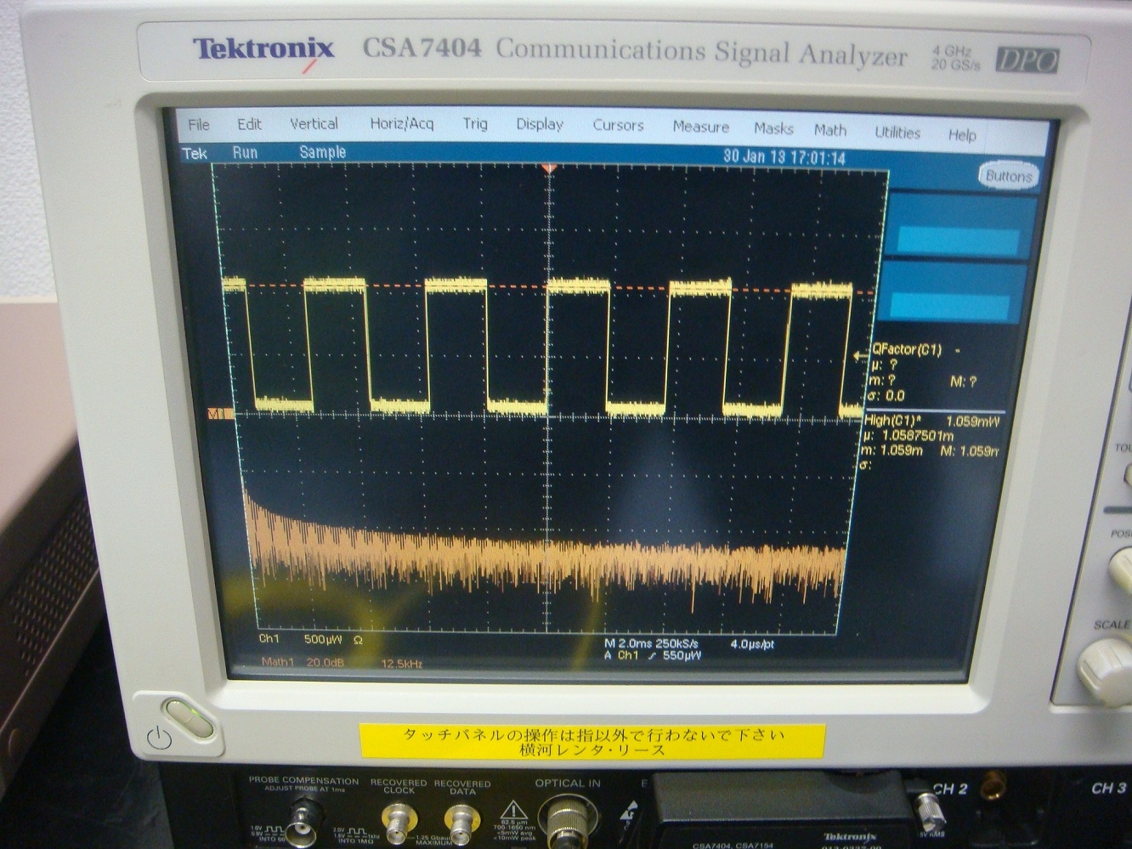Click the A Ch1 550µW trigger readout
The height and width of the screenshot is (849, 1132).
pyautogui.click(x=653, y=656)
